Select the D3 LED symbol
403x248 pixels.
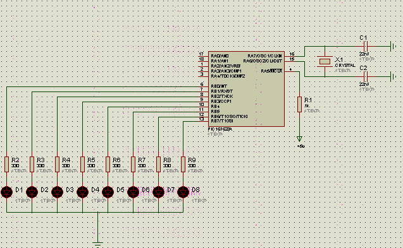point(57,192)
